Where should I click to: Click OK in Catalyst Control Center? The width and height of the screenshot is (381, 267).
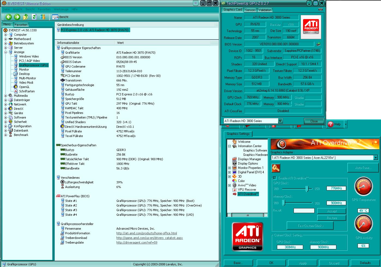pos(271,263)
